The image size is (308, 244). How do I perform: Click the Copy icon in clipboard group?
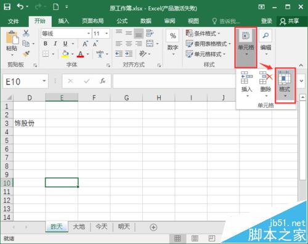coord(26,44)
